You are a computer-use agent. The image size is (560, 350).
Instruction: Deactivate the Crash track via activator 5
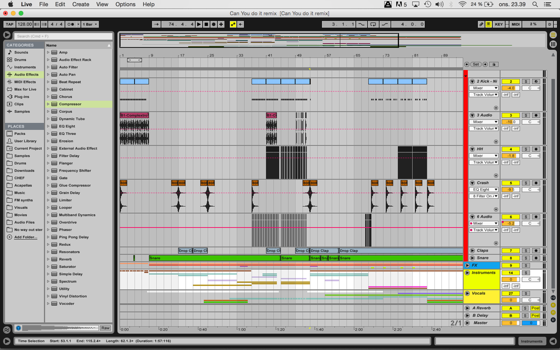pos(511,183)
